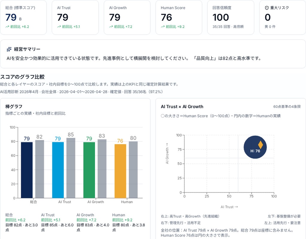
Task: Click the 右下: 管理先行・活用不足 quadrant note
Action: (181, 223)
